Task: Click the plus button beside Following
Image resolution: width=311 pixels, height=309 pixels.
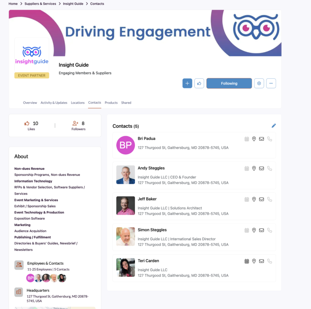Action: pos(187,83)
